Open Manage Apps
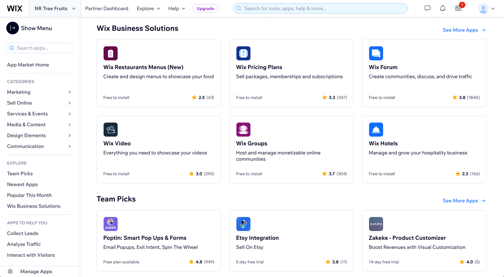This screenshot has width=504, height=277. 36,271
